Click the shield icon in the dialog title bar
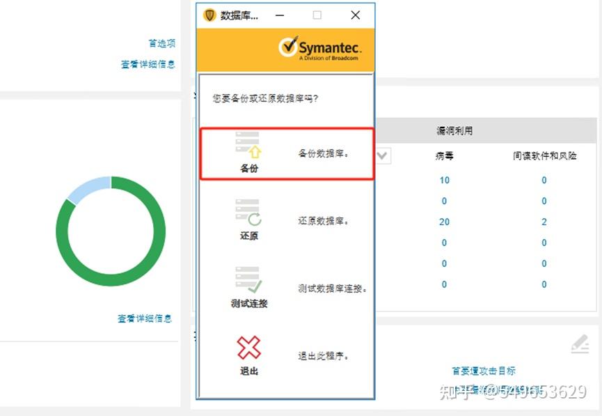The width and height of the screenshot is (602, 416). (209, 15)
